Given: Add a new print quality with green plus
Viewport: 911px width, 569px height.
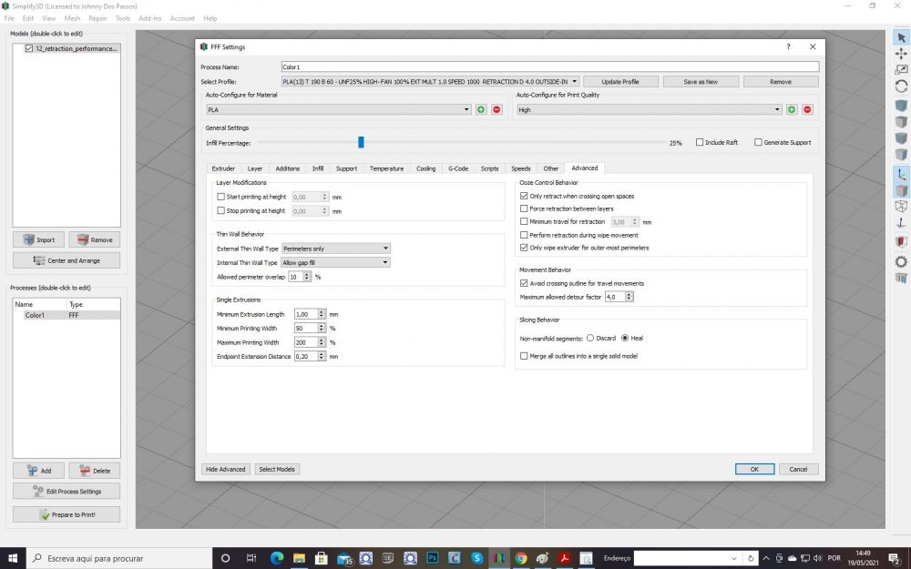Looking at the screenshot, I should (x=792, y=110).
